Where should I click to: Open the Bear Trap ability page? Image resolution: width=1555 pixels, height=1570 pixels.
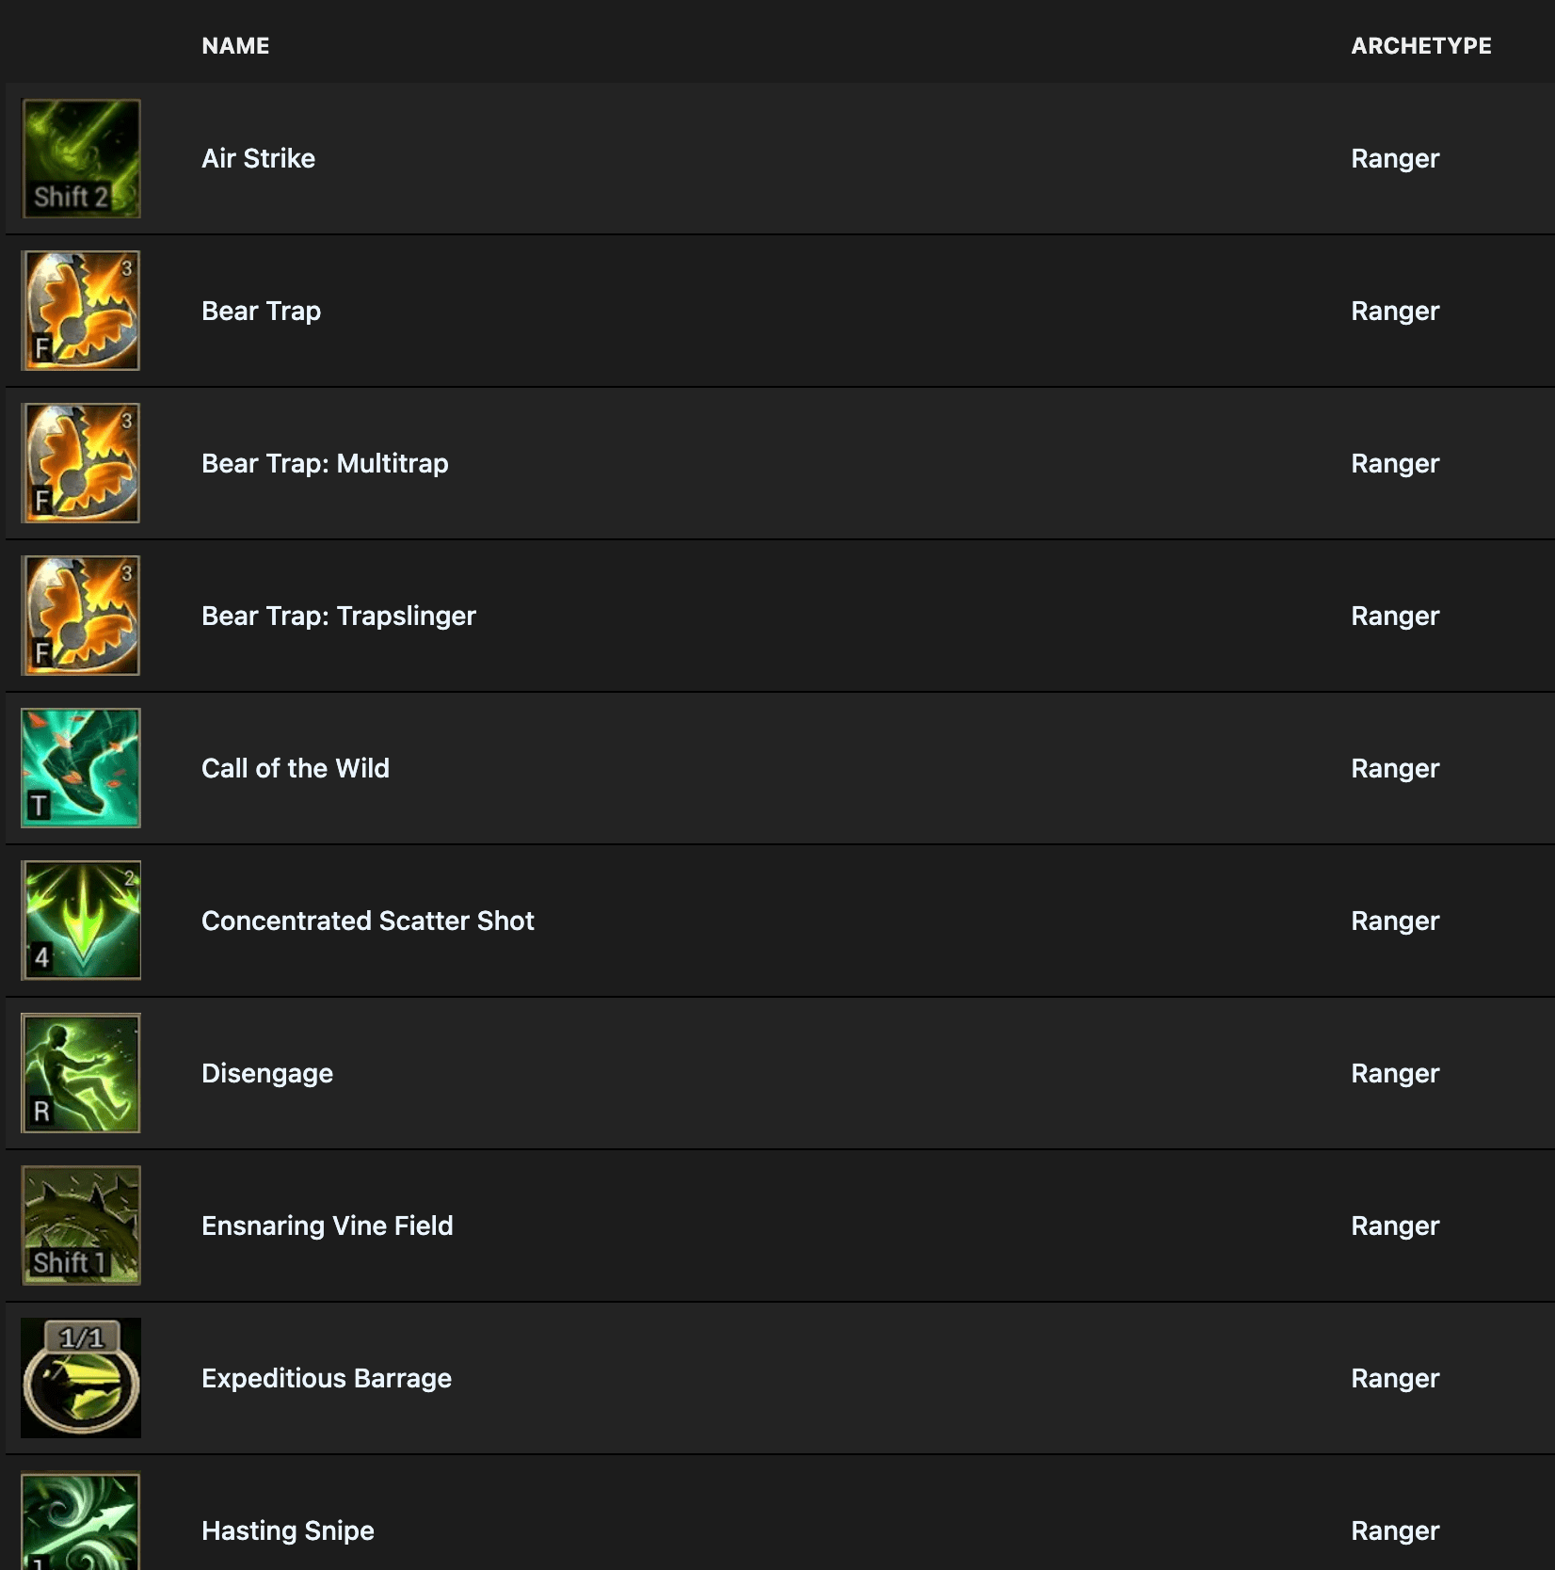(x=262, y=311)
